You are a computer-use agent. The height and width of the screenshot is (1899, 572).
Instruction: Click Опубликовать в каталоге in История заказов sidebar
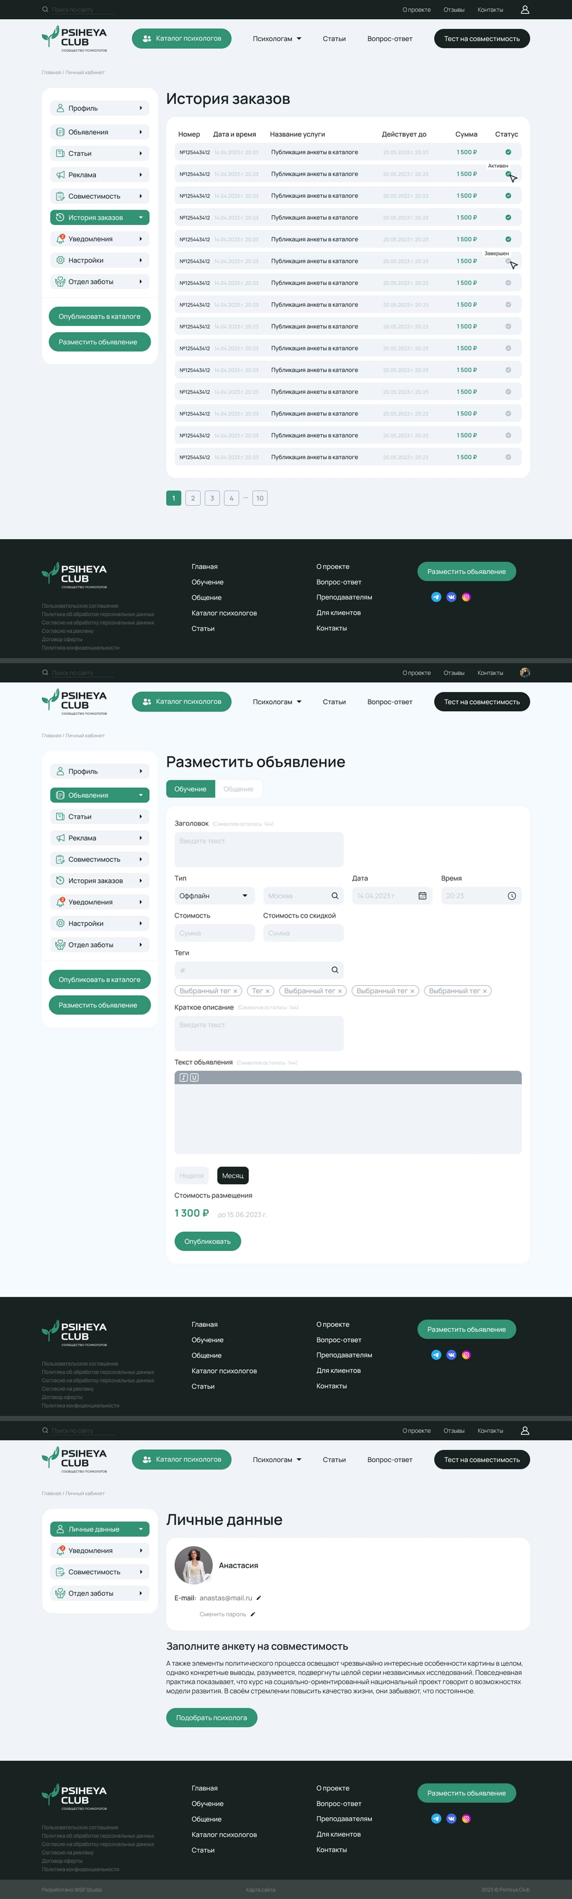click(x=100, y=316)
